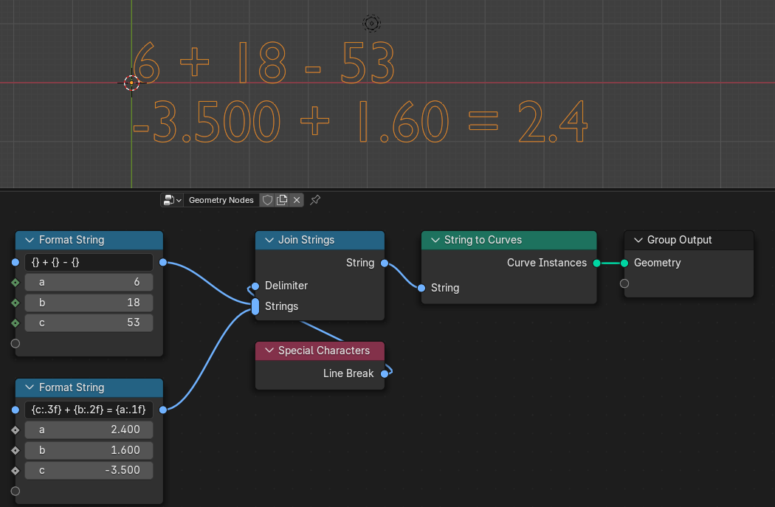Click the grey socket beside a 2.400

[x=15, y=430]
